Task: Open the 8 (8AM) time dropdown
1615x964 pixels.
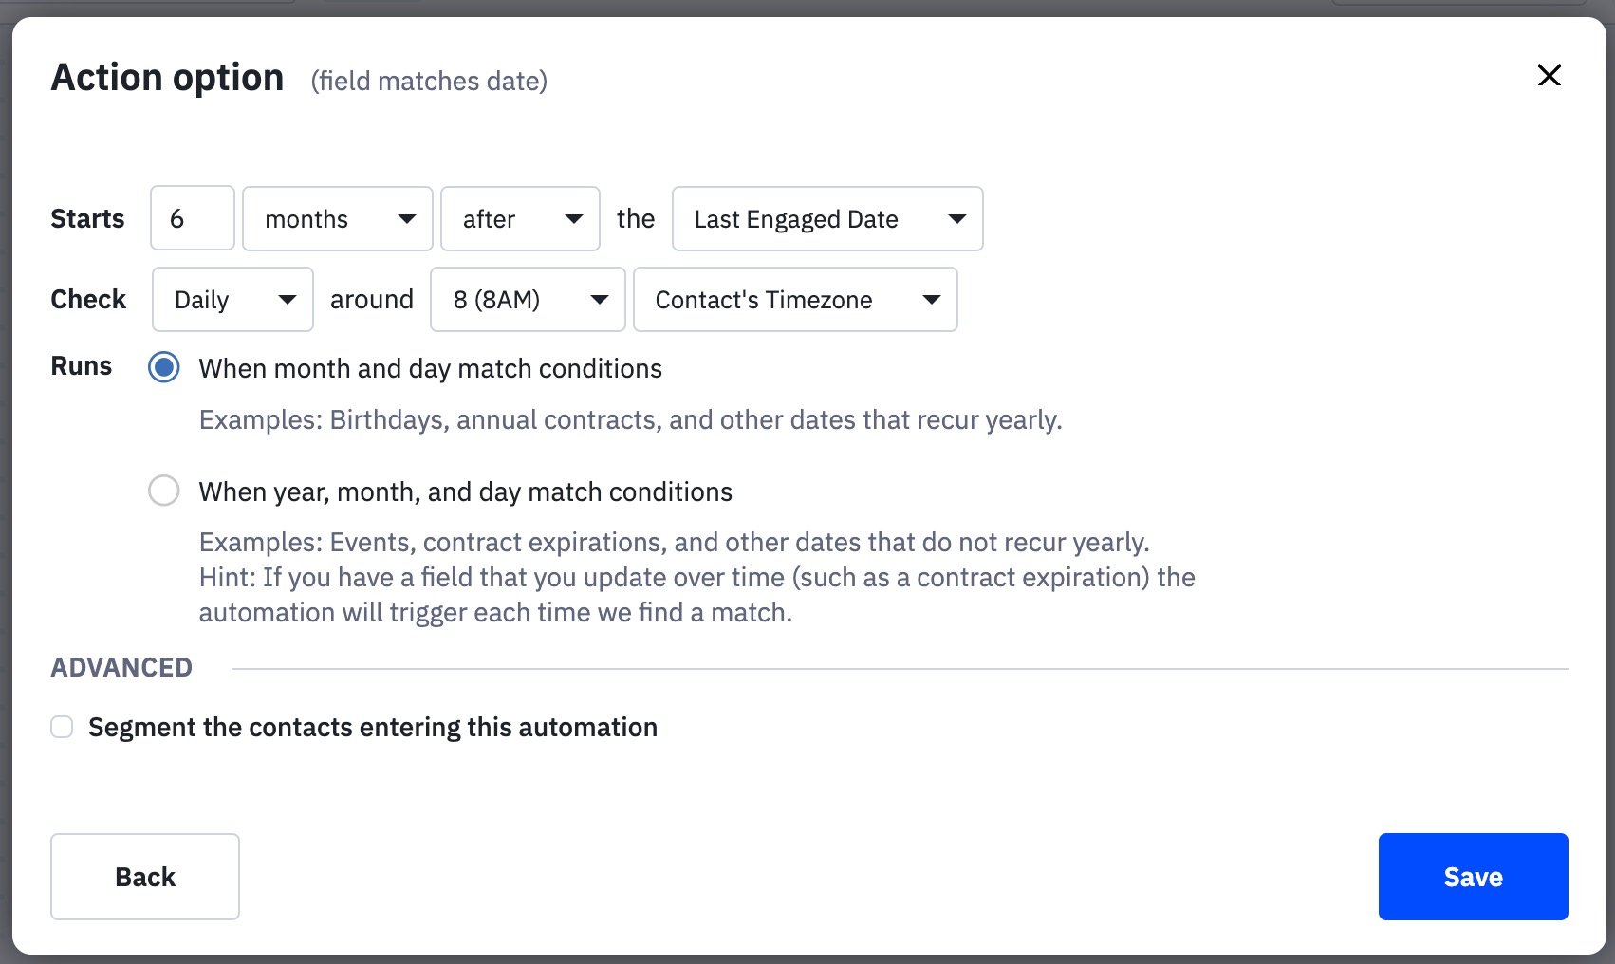Action: coord(527,300)
